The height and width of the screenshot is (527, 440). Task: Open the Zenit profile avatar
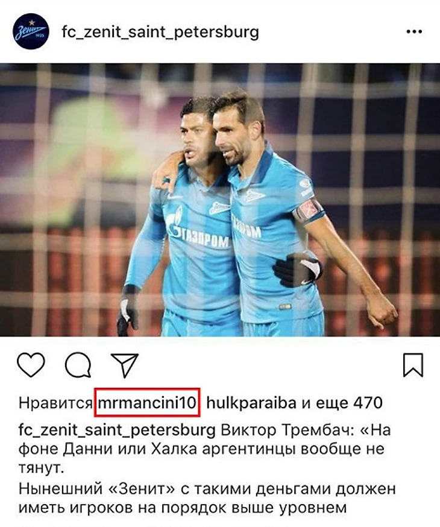coord(31,31)
